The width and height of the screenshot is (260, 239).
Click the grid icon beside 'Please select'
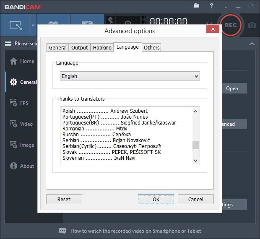[8, 44]
